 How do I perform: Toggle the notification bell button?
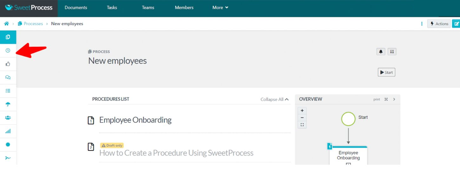[x=381, y=51]
